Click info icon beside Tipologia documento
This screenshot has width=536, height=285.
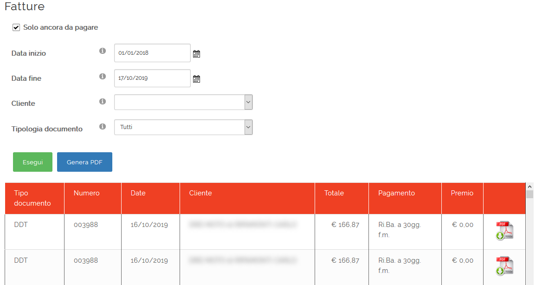click(103, 126)
